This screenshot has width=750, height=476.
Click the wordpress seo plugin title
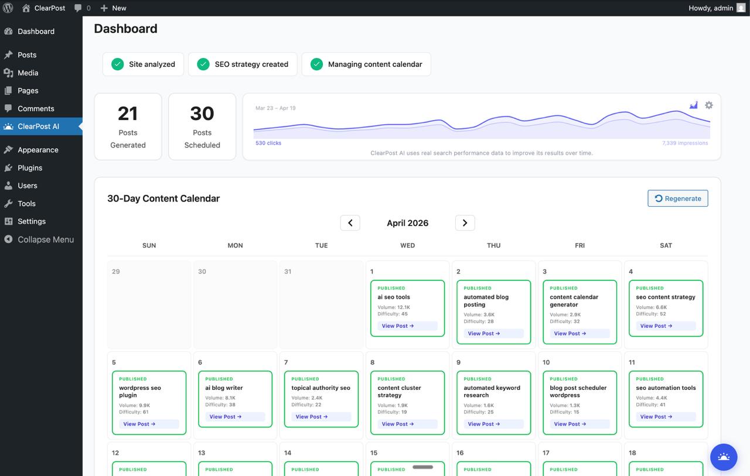point(140,392)
